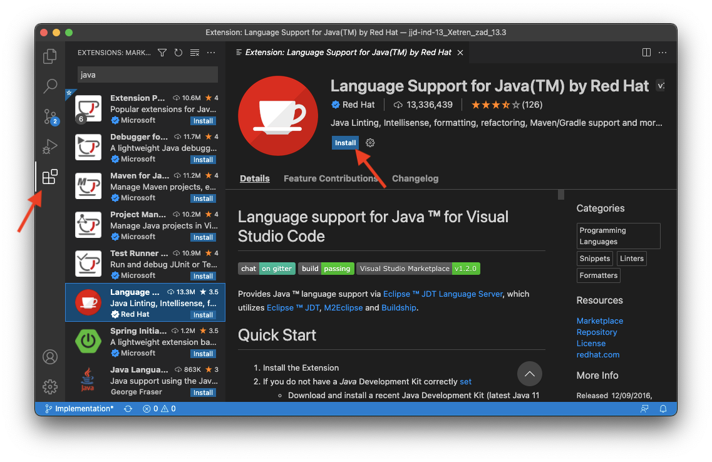Open the Repository resource link
The image size is (712, 462).
click(597, 332)
